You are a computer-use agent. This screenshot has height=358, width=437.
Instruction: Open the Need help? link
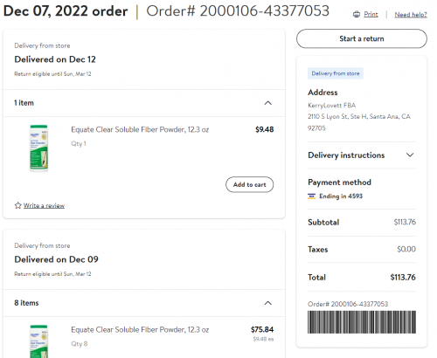tap(411, 15)
